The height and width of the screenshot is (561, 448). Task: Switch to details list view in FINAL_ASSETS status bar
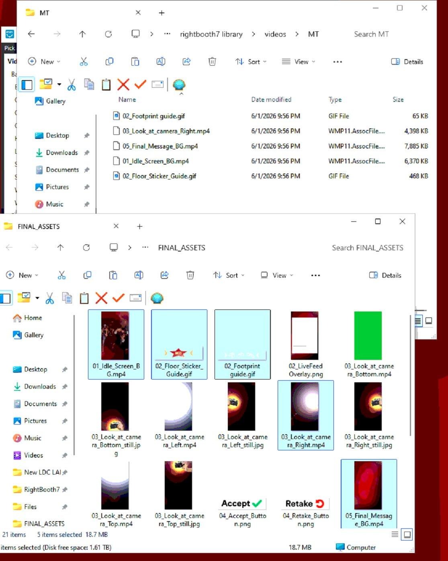pyautogui.click(x=395, y=534)
